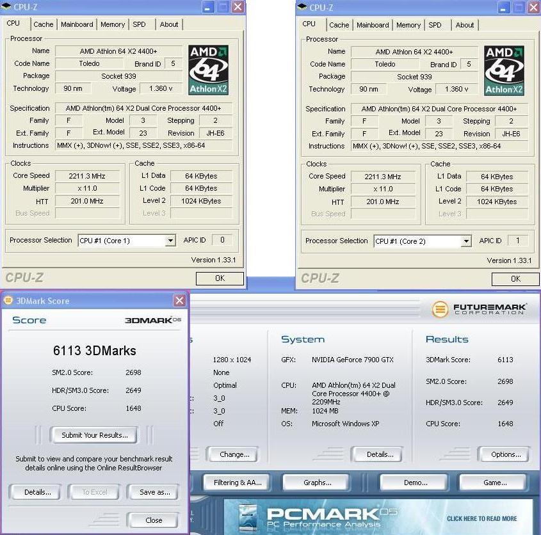Open Mainboard tab in right CPU-Z window
Screen dimensions: 541x535
[373, 25]
